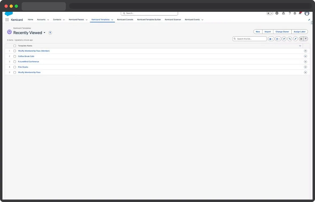Image resolution: width=315 pixels, height=202 pixels.
Task: Tick the checkbox on the last row, Woofly Membership Pass
Action: 15,72
